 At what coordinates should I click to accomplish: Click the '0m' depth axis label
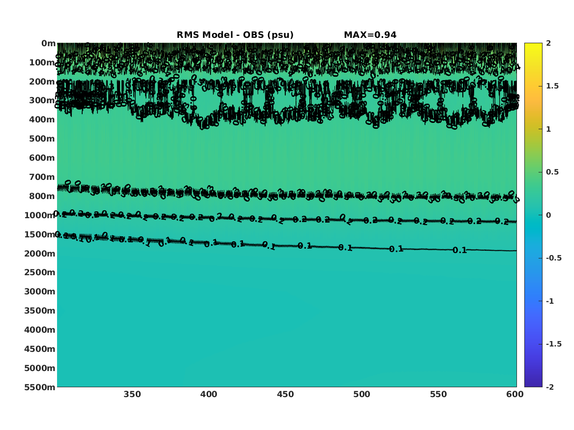point(48,44)
